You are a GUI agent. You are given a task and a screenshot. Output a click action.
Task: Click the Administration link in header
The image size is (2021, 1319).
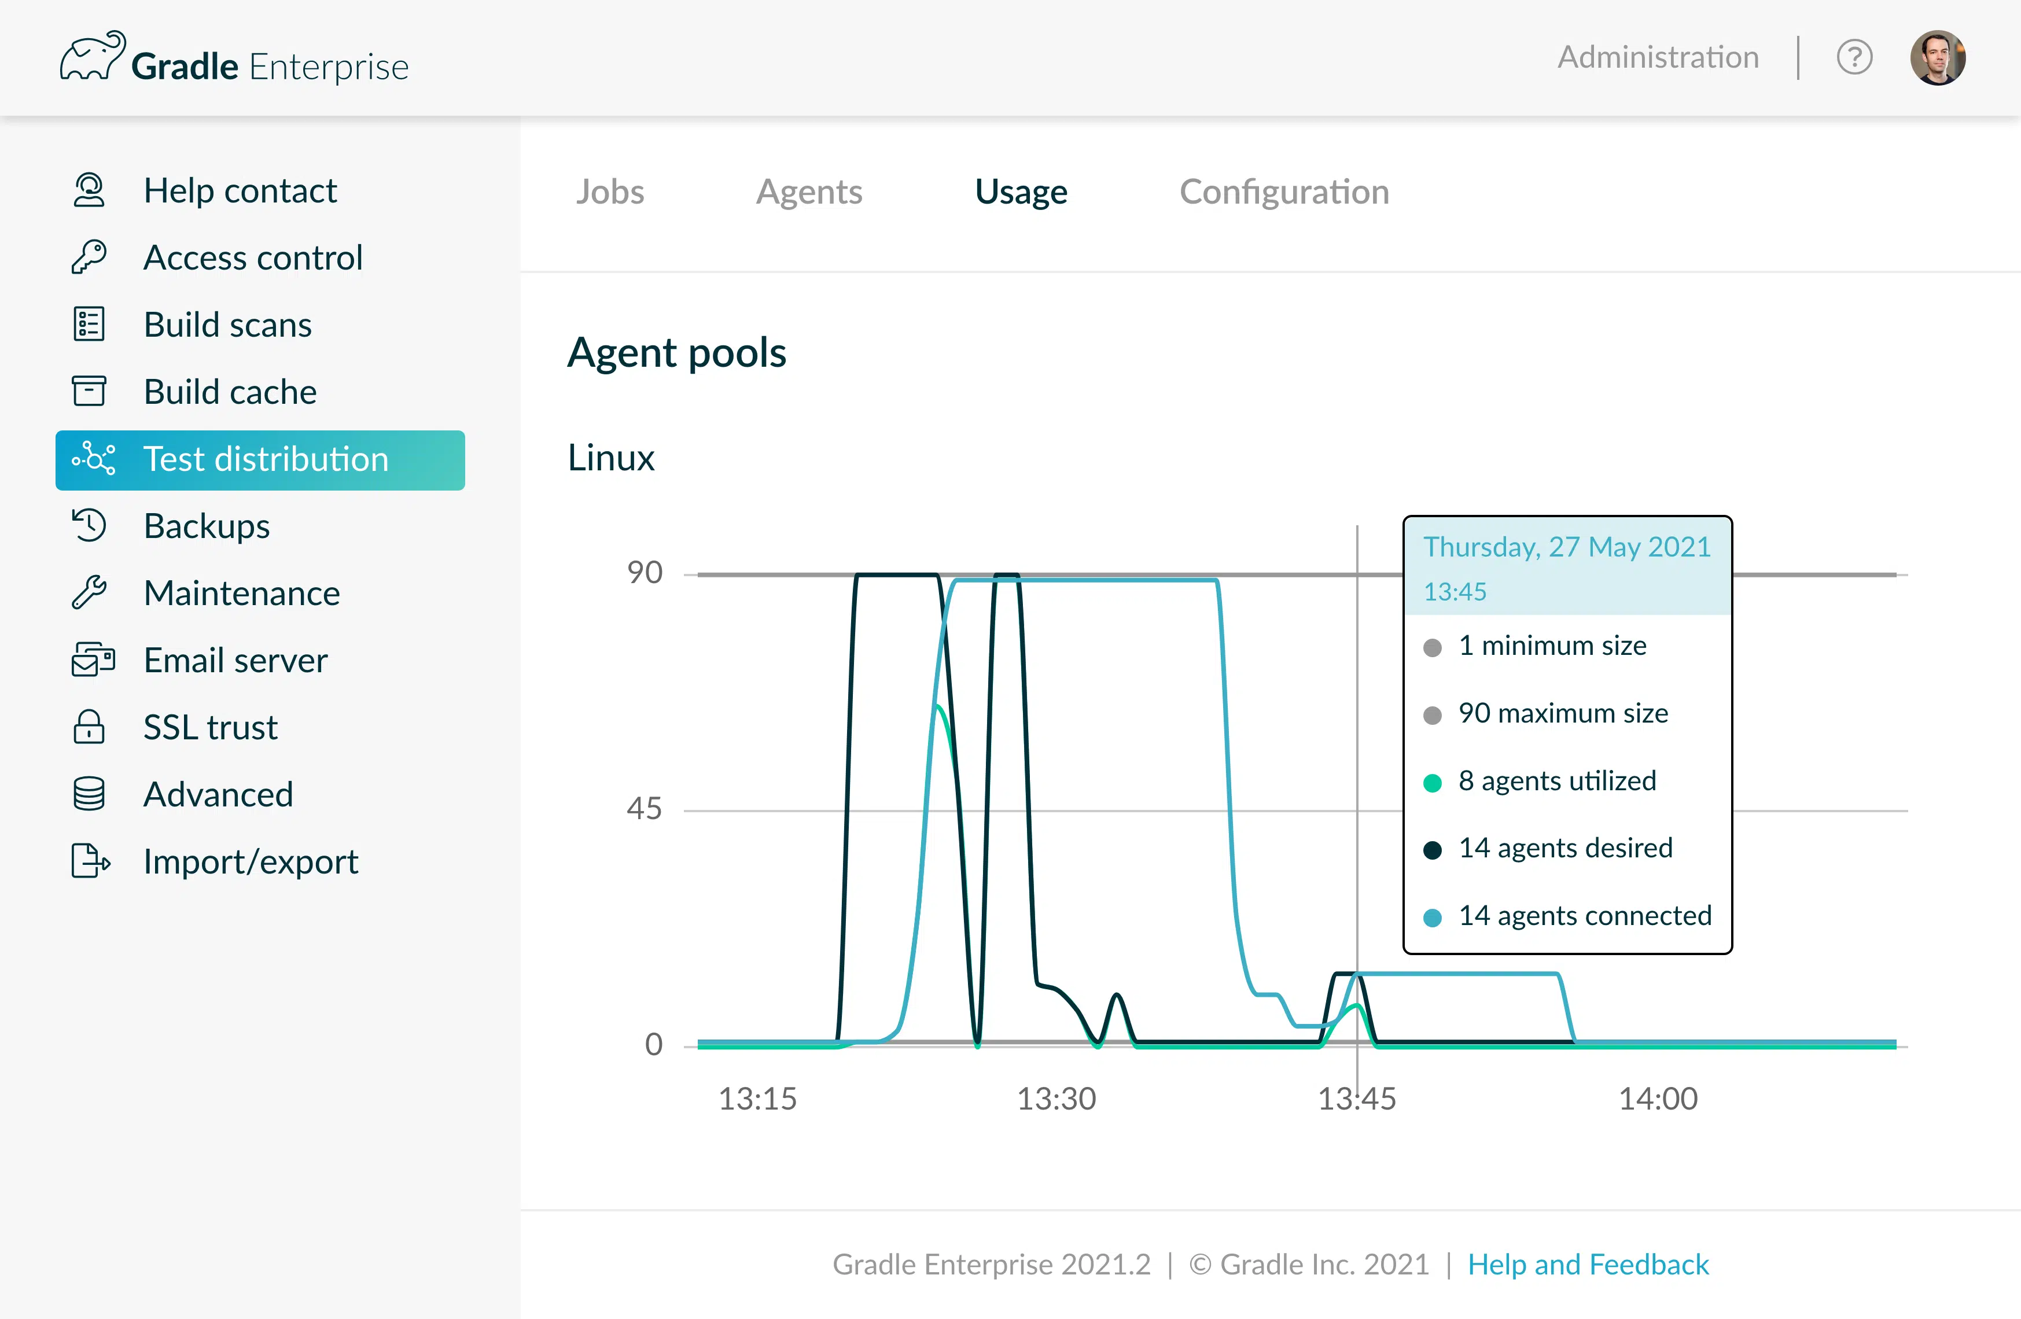1658,57
